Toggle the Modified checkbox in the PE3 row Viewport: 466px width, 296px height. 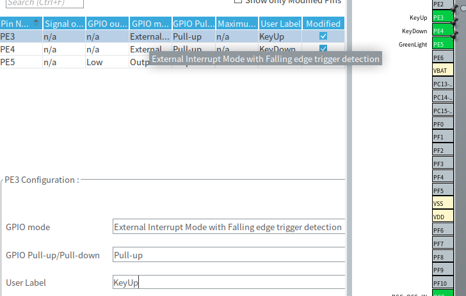(323, 36)
